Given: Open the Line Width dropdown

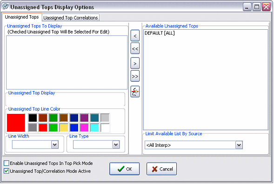Looking at the screenshot, I should tap(55, 145).
